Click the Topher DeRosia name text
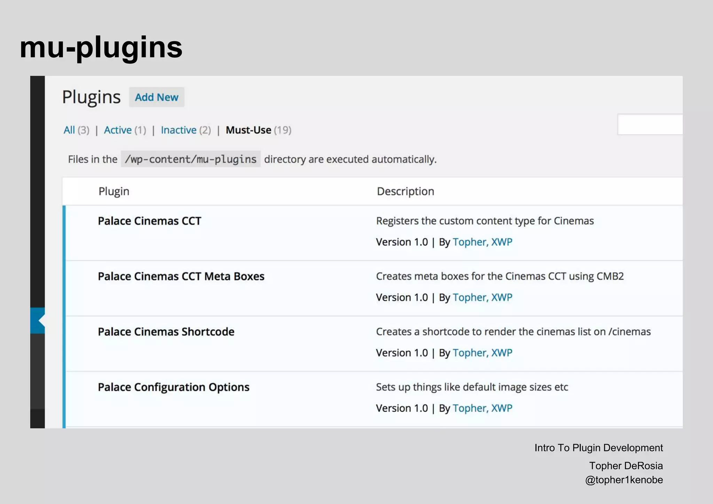 626,466
